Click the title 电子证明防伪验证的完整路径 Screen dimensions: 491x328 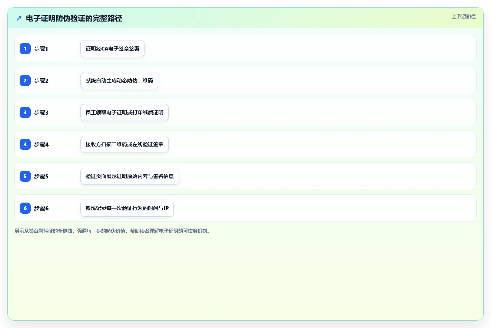pos(74,18)
